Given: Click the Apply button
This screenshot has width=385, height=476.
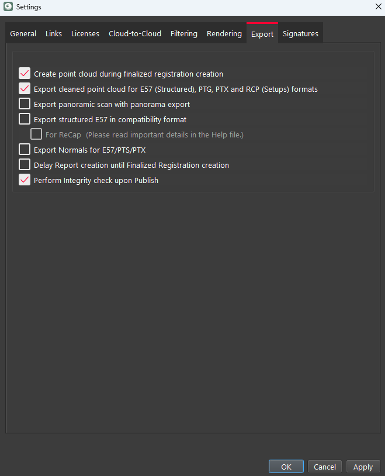Looking at the screenshot, I should click(363, 467).
